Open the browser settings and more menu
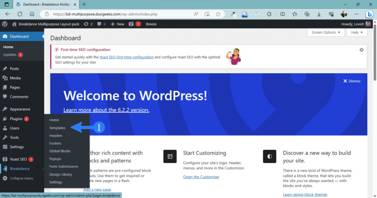 click(356, 14)
